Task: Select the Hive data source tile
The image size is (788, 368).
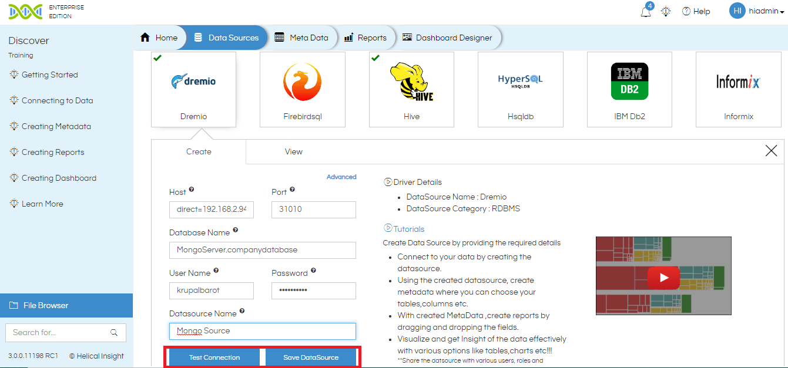Action: pyautogui.click(x=411, y=89)
